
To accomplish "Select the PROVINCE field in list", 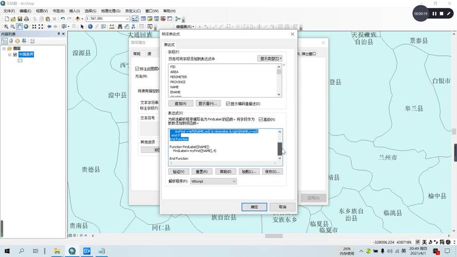I will pos(178,82).
